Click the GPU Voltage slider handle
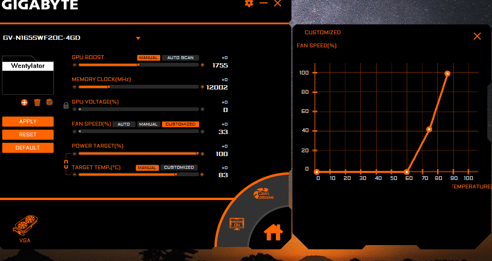492x261 pixels. point(80,109)
